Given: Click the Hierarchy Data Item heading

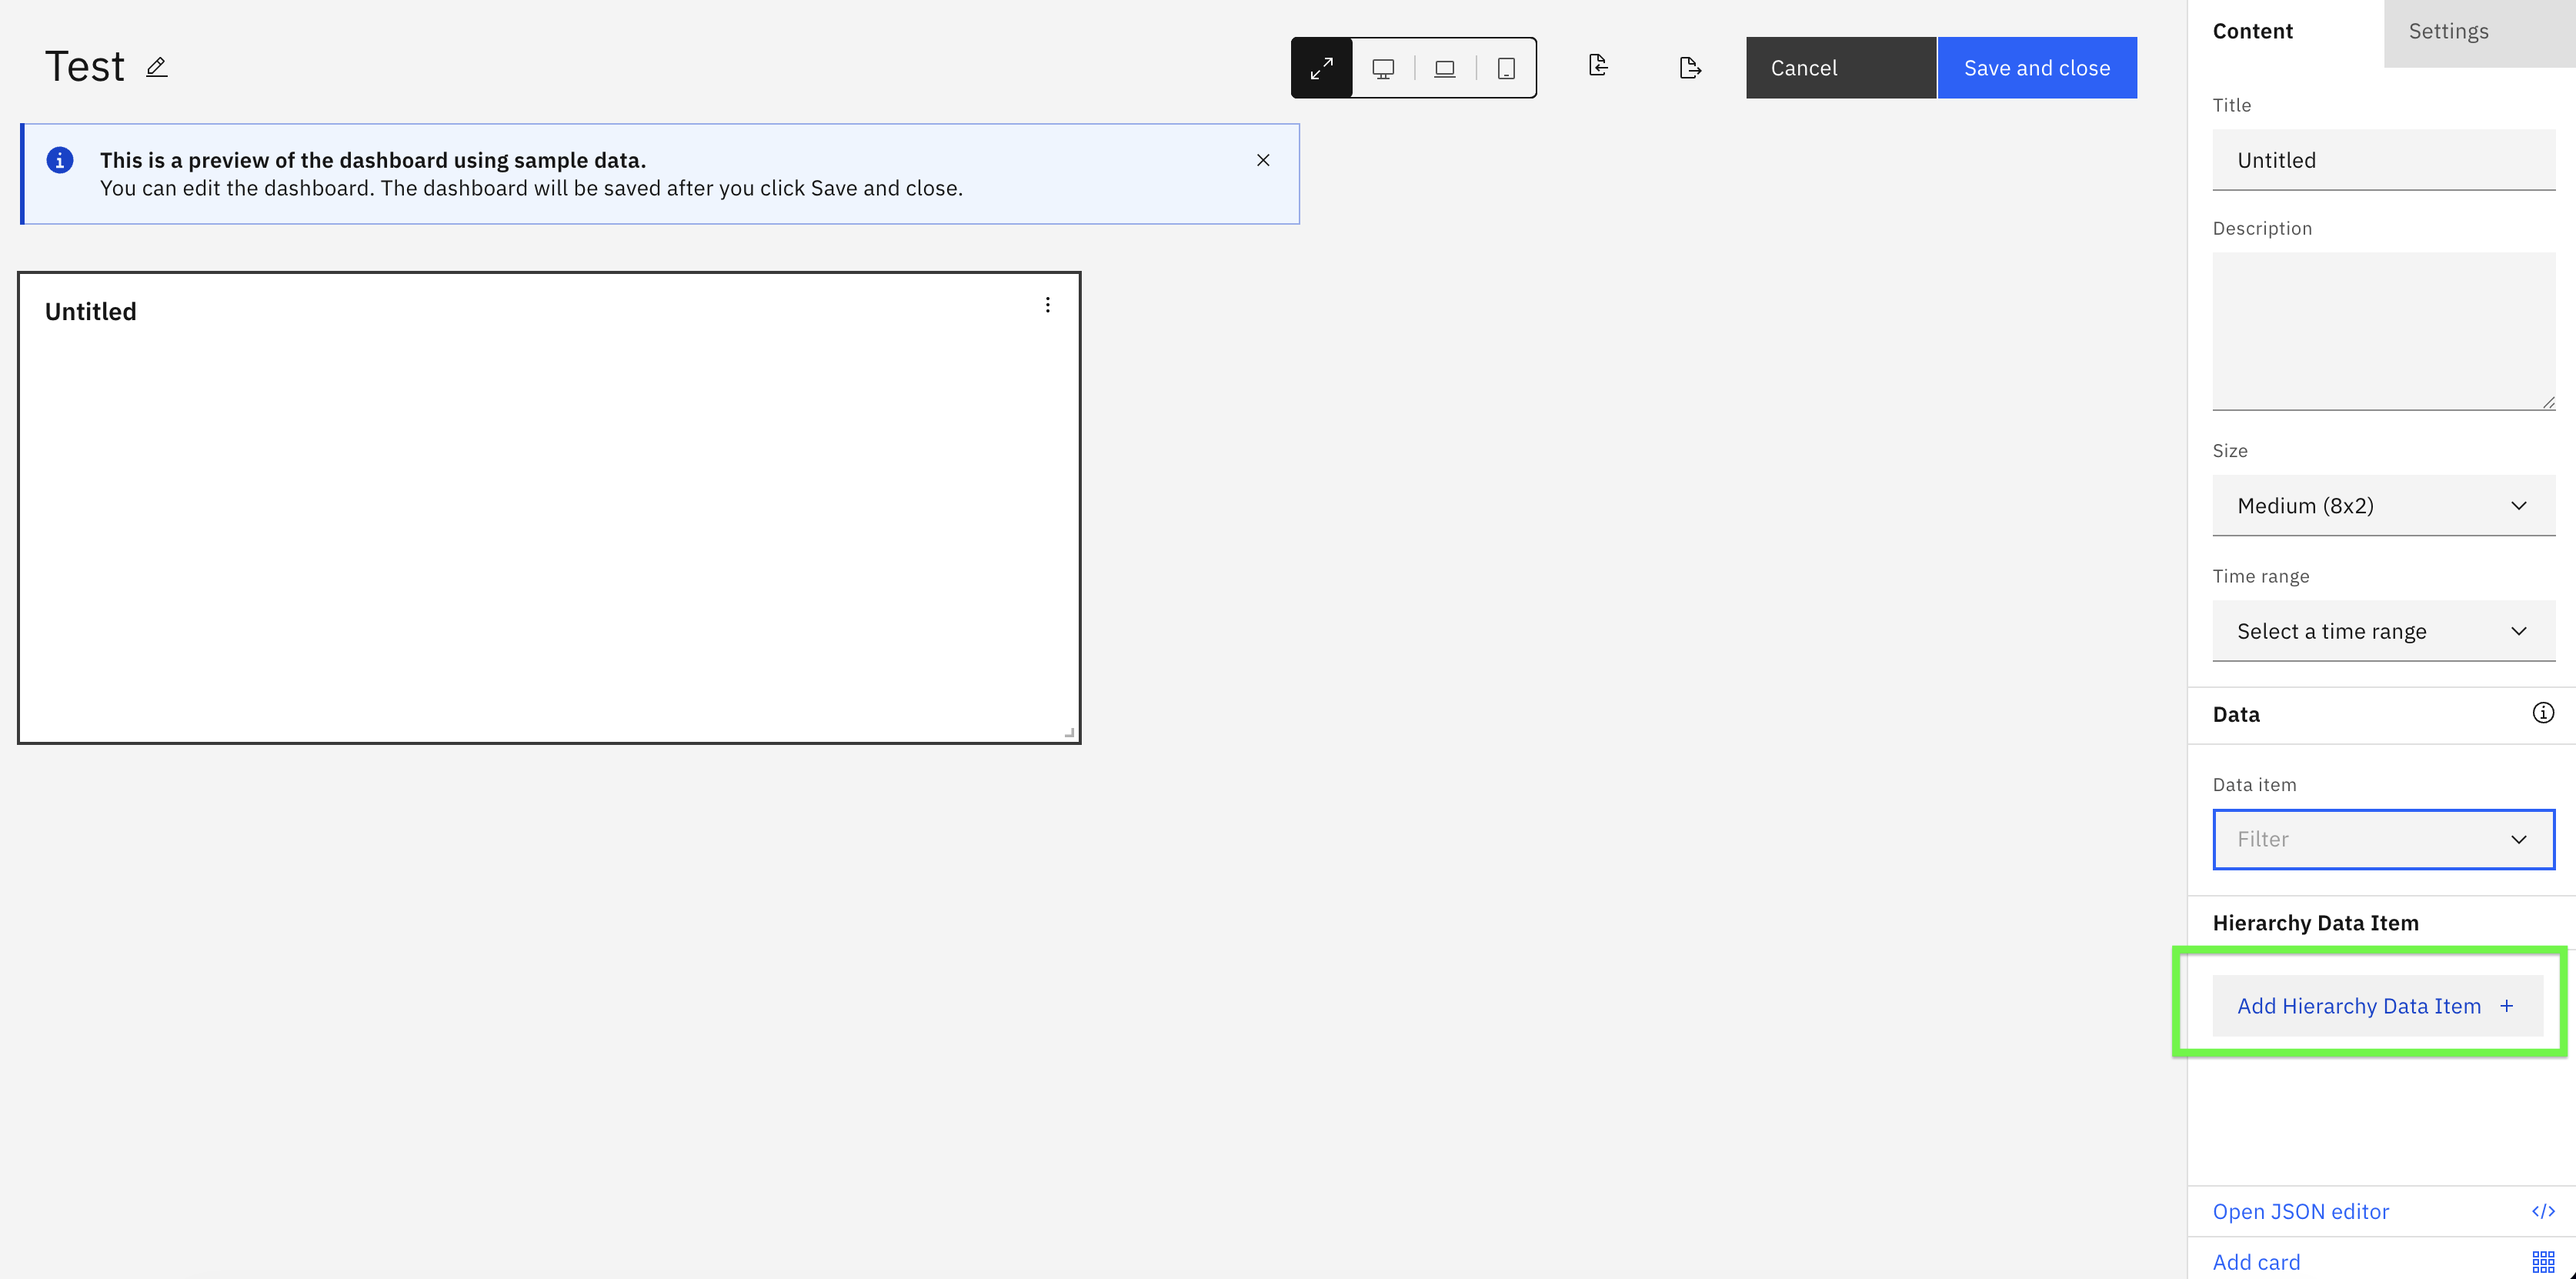Looking at the screenshot, I should pyautogui.click(x=2315, y=923).
